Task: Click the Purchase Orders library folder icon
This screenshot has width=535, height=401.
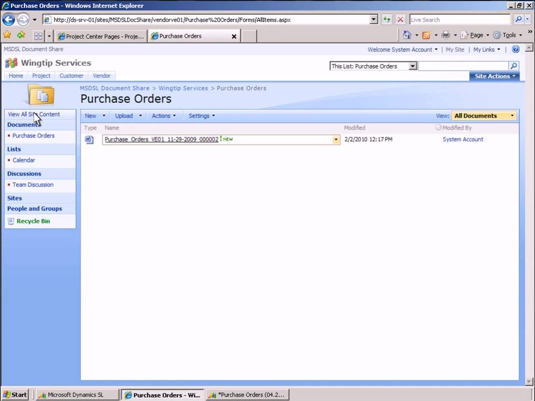Action: [x=41, y=95]
